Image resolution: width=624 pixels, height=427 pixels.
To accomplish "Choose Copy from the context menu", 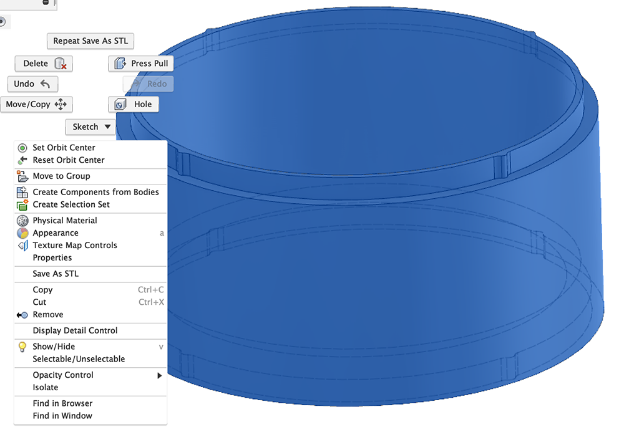I will (x=90, y=290).
